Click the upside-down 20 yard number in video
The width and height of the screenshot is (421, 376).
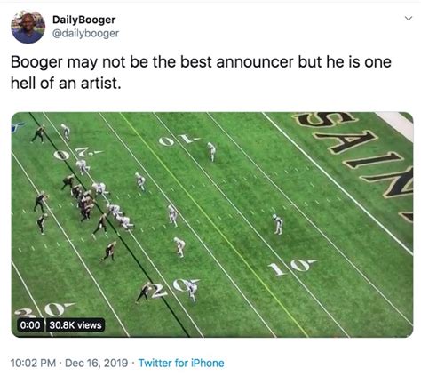click(77, 154)
